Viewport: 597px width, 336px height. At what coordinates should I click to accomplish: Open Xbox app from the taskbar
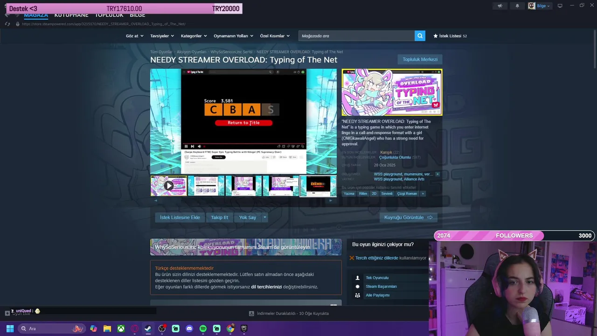[121, 329]
